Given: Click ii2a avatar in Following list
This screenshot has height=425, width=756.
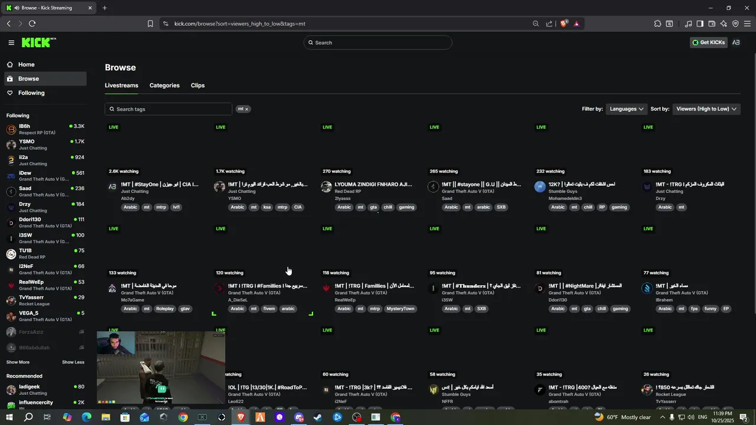Looking at the screenshot, I should (x=11, y=161).
